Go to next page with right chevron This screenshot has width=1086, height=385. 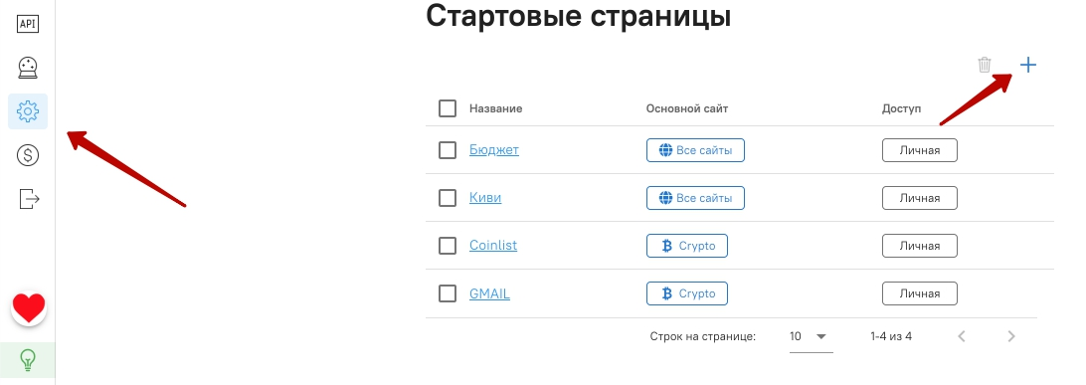(x=1011, y=336)
